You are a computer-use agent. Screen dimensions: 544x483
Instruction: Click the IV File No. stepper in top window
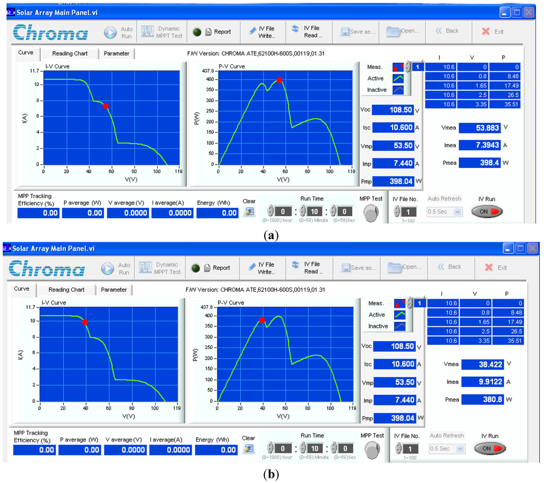click(x=397, y=212)
